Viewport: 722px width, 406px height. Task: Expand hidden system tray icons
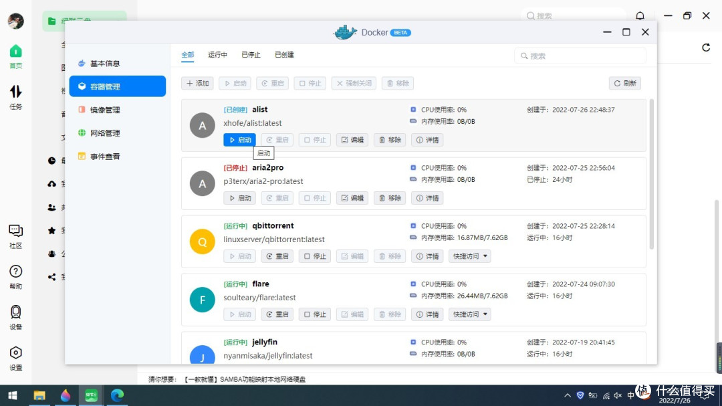(567, 395)
